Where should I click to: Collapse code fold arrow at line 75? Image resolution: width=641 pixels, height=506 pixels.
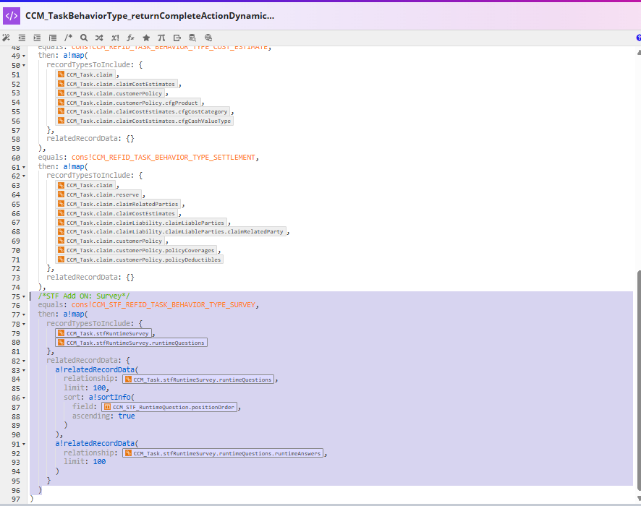[24, 296]
